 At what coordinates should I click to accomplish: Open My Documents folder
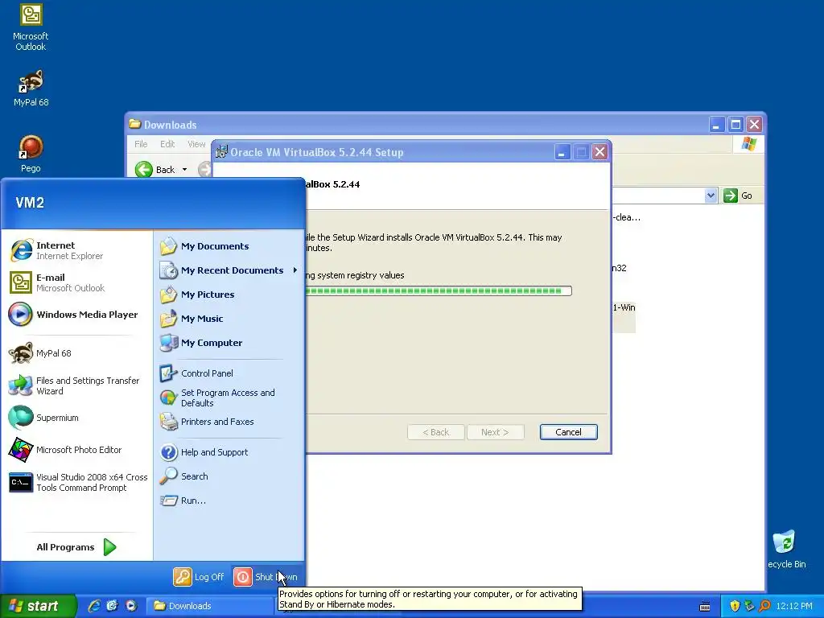pyautogui.click(x=229, y=246)
